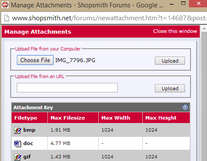Click the Shopsmith favicon in title bar
The image size is (207, 161).
[x=5, y=5]
